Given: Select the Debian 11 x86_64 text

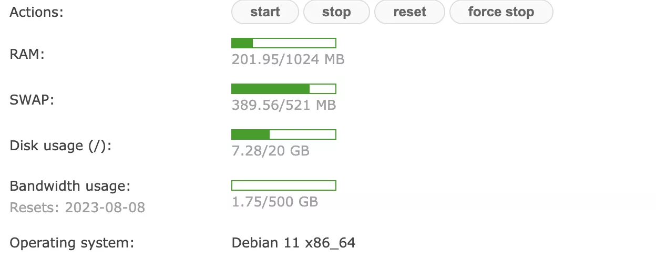Looking at the screenshot, I should [293, 243].
